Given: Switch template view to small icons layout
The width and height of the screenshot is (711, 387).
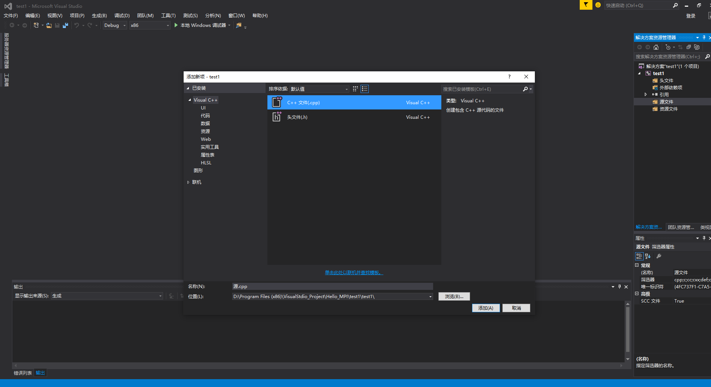Looking at the screenshot, I should [x=355, y=89].
